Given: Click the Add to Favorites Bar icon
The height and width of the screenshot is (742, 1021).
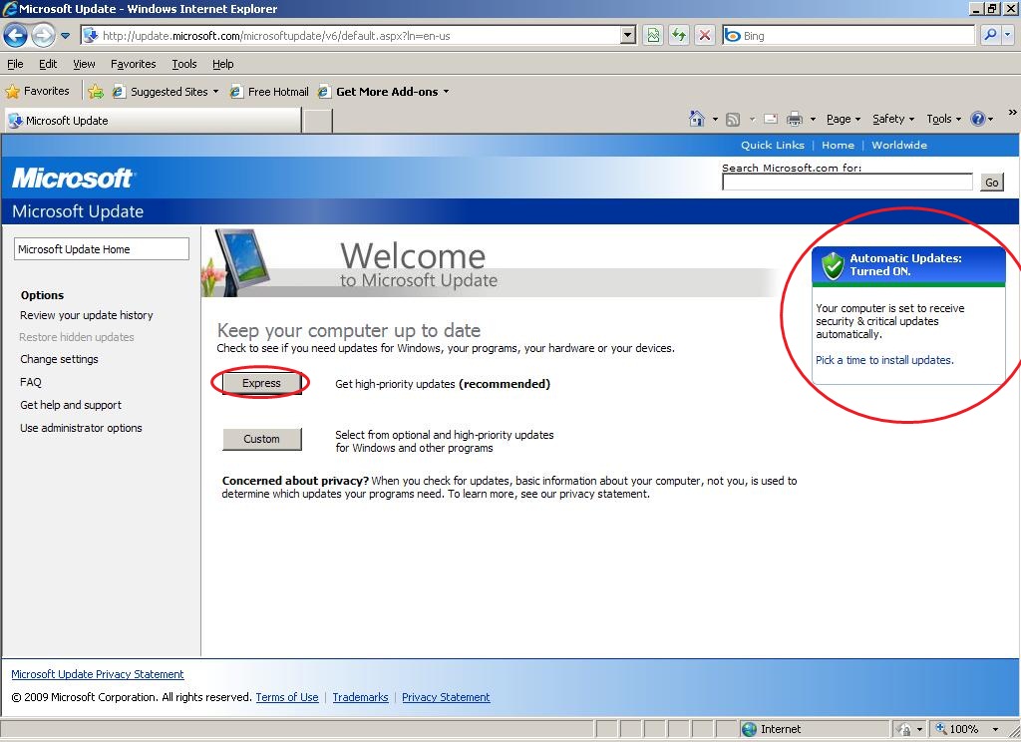Looking at the screenshot, I should [96, 92].
